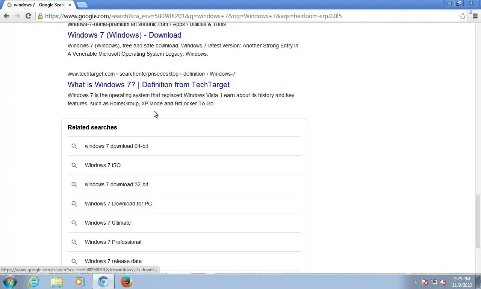The image size is (481, 289).
Task: Open the Chrome menu hamburger icon
Action: [x=475, y=16]
